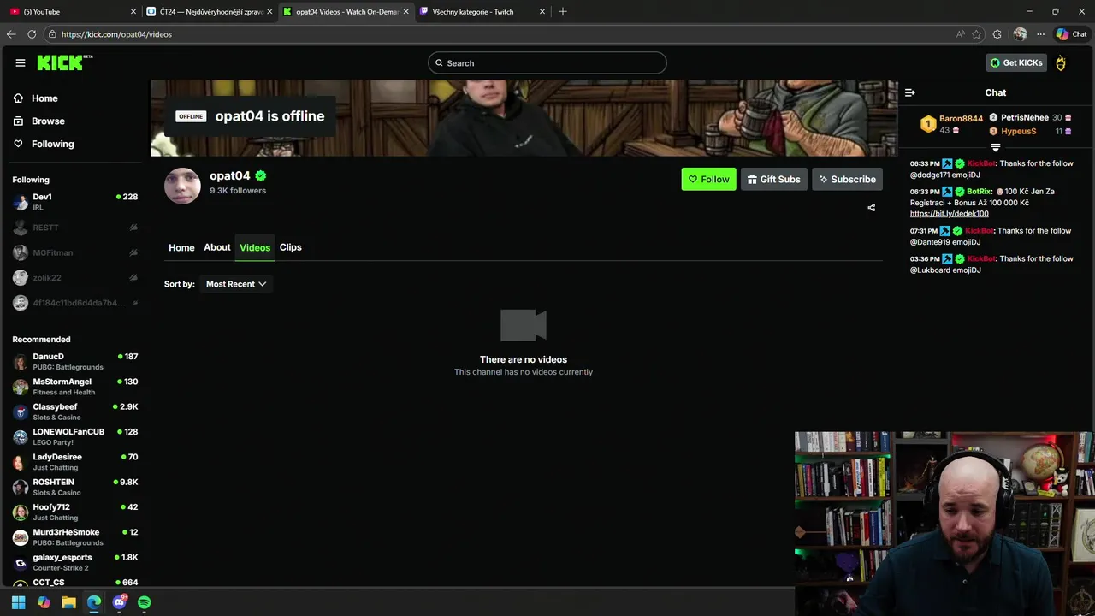Click the Search input field

pyautogui.click(x=547, y=62)
